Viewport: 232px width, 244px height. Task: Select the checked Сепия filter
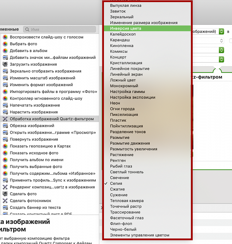click(x=147, y=184)
